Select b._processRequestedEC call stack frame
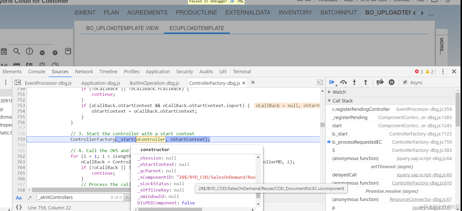462x211 pixels. point(391,142)
